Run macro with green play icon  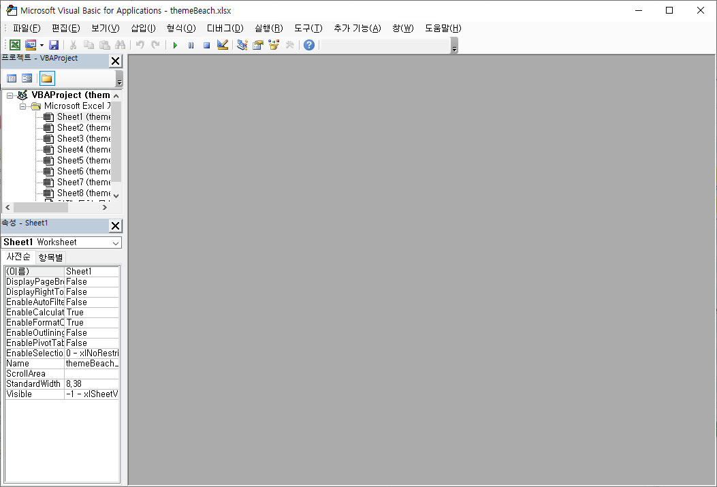[175, 45]
